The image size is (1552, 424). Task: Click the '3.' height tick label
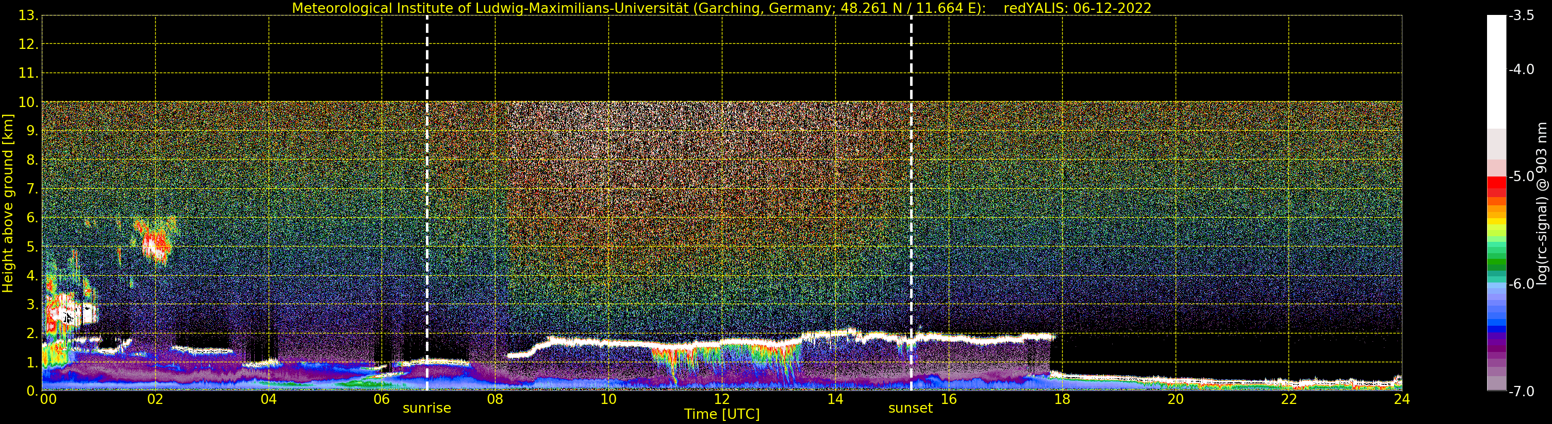32,304
